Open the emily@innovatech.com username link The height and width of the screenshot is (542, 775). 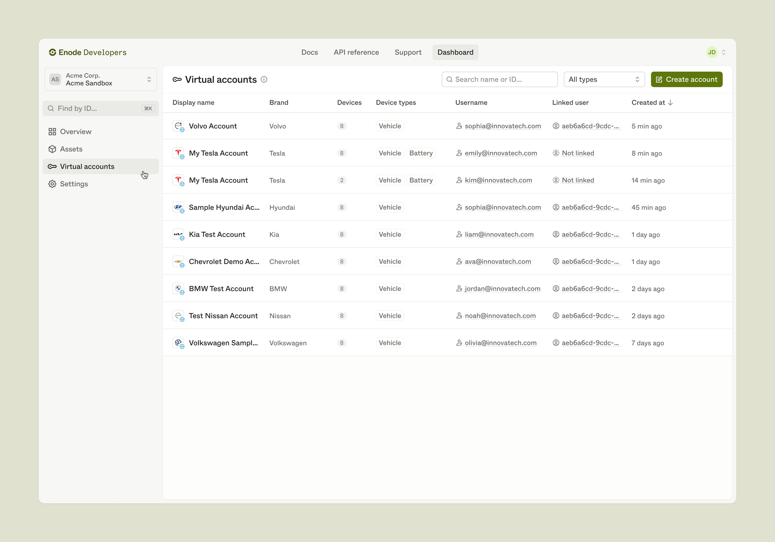(501, 153)
